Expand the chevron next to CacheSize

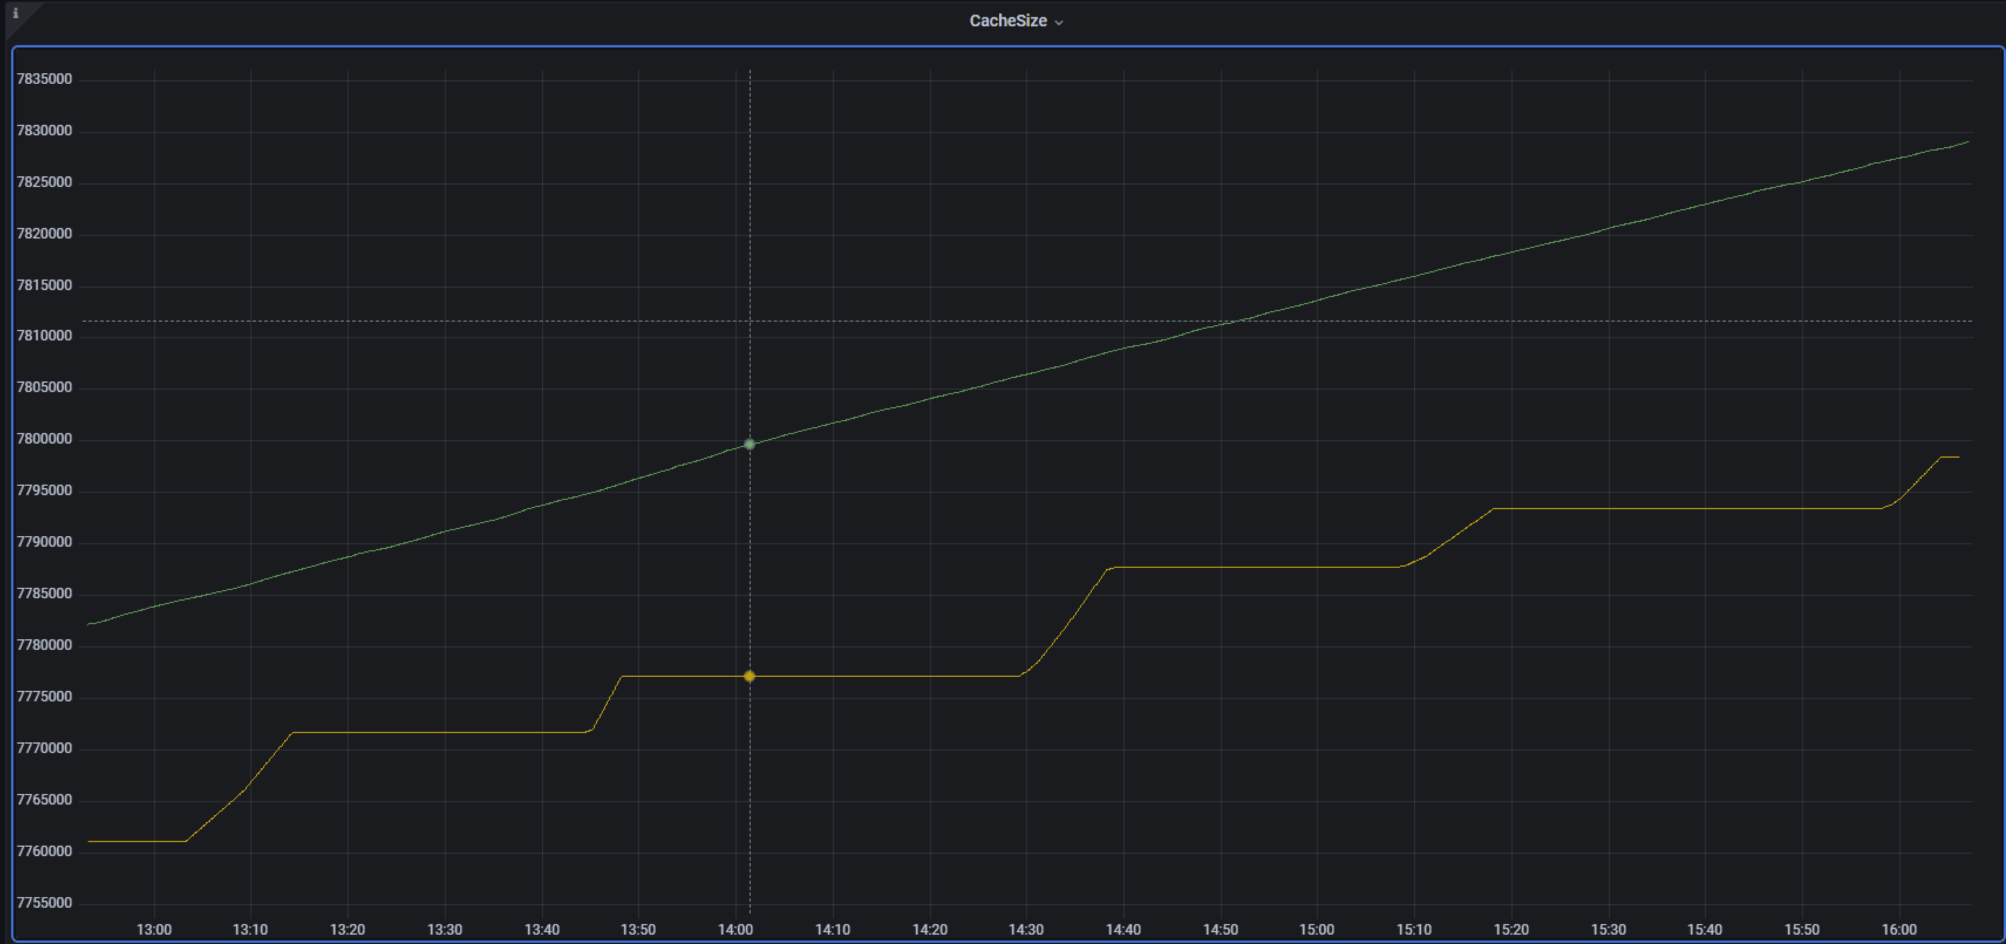(x=1058, y=23)
